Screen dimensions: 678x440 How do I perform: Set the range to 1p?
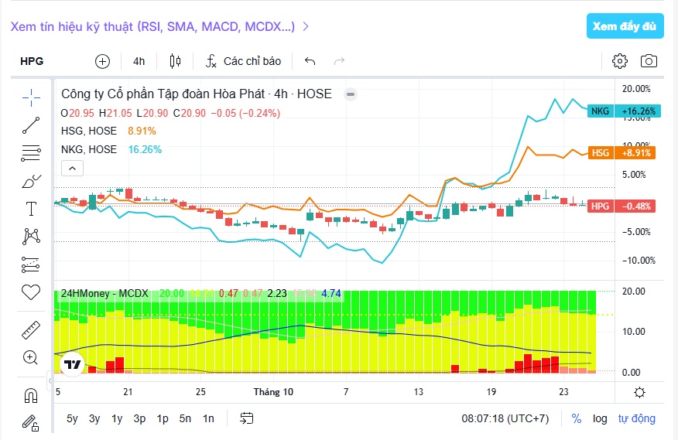pos(163,418)
